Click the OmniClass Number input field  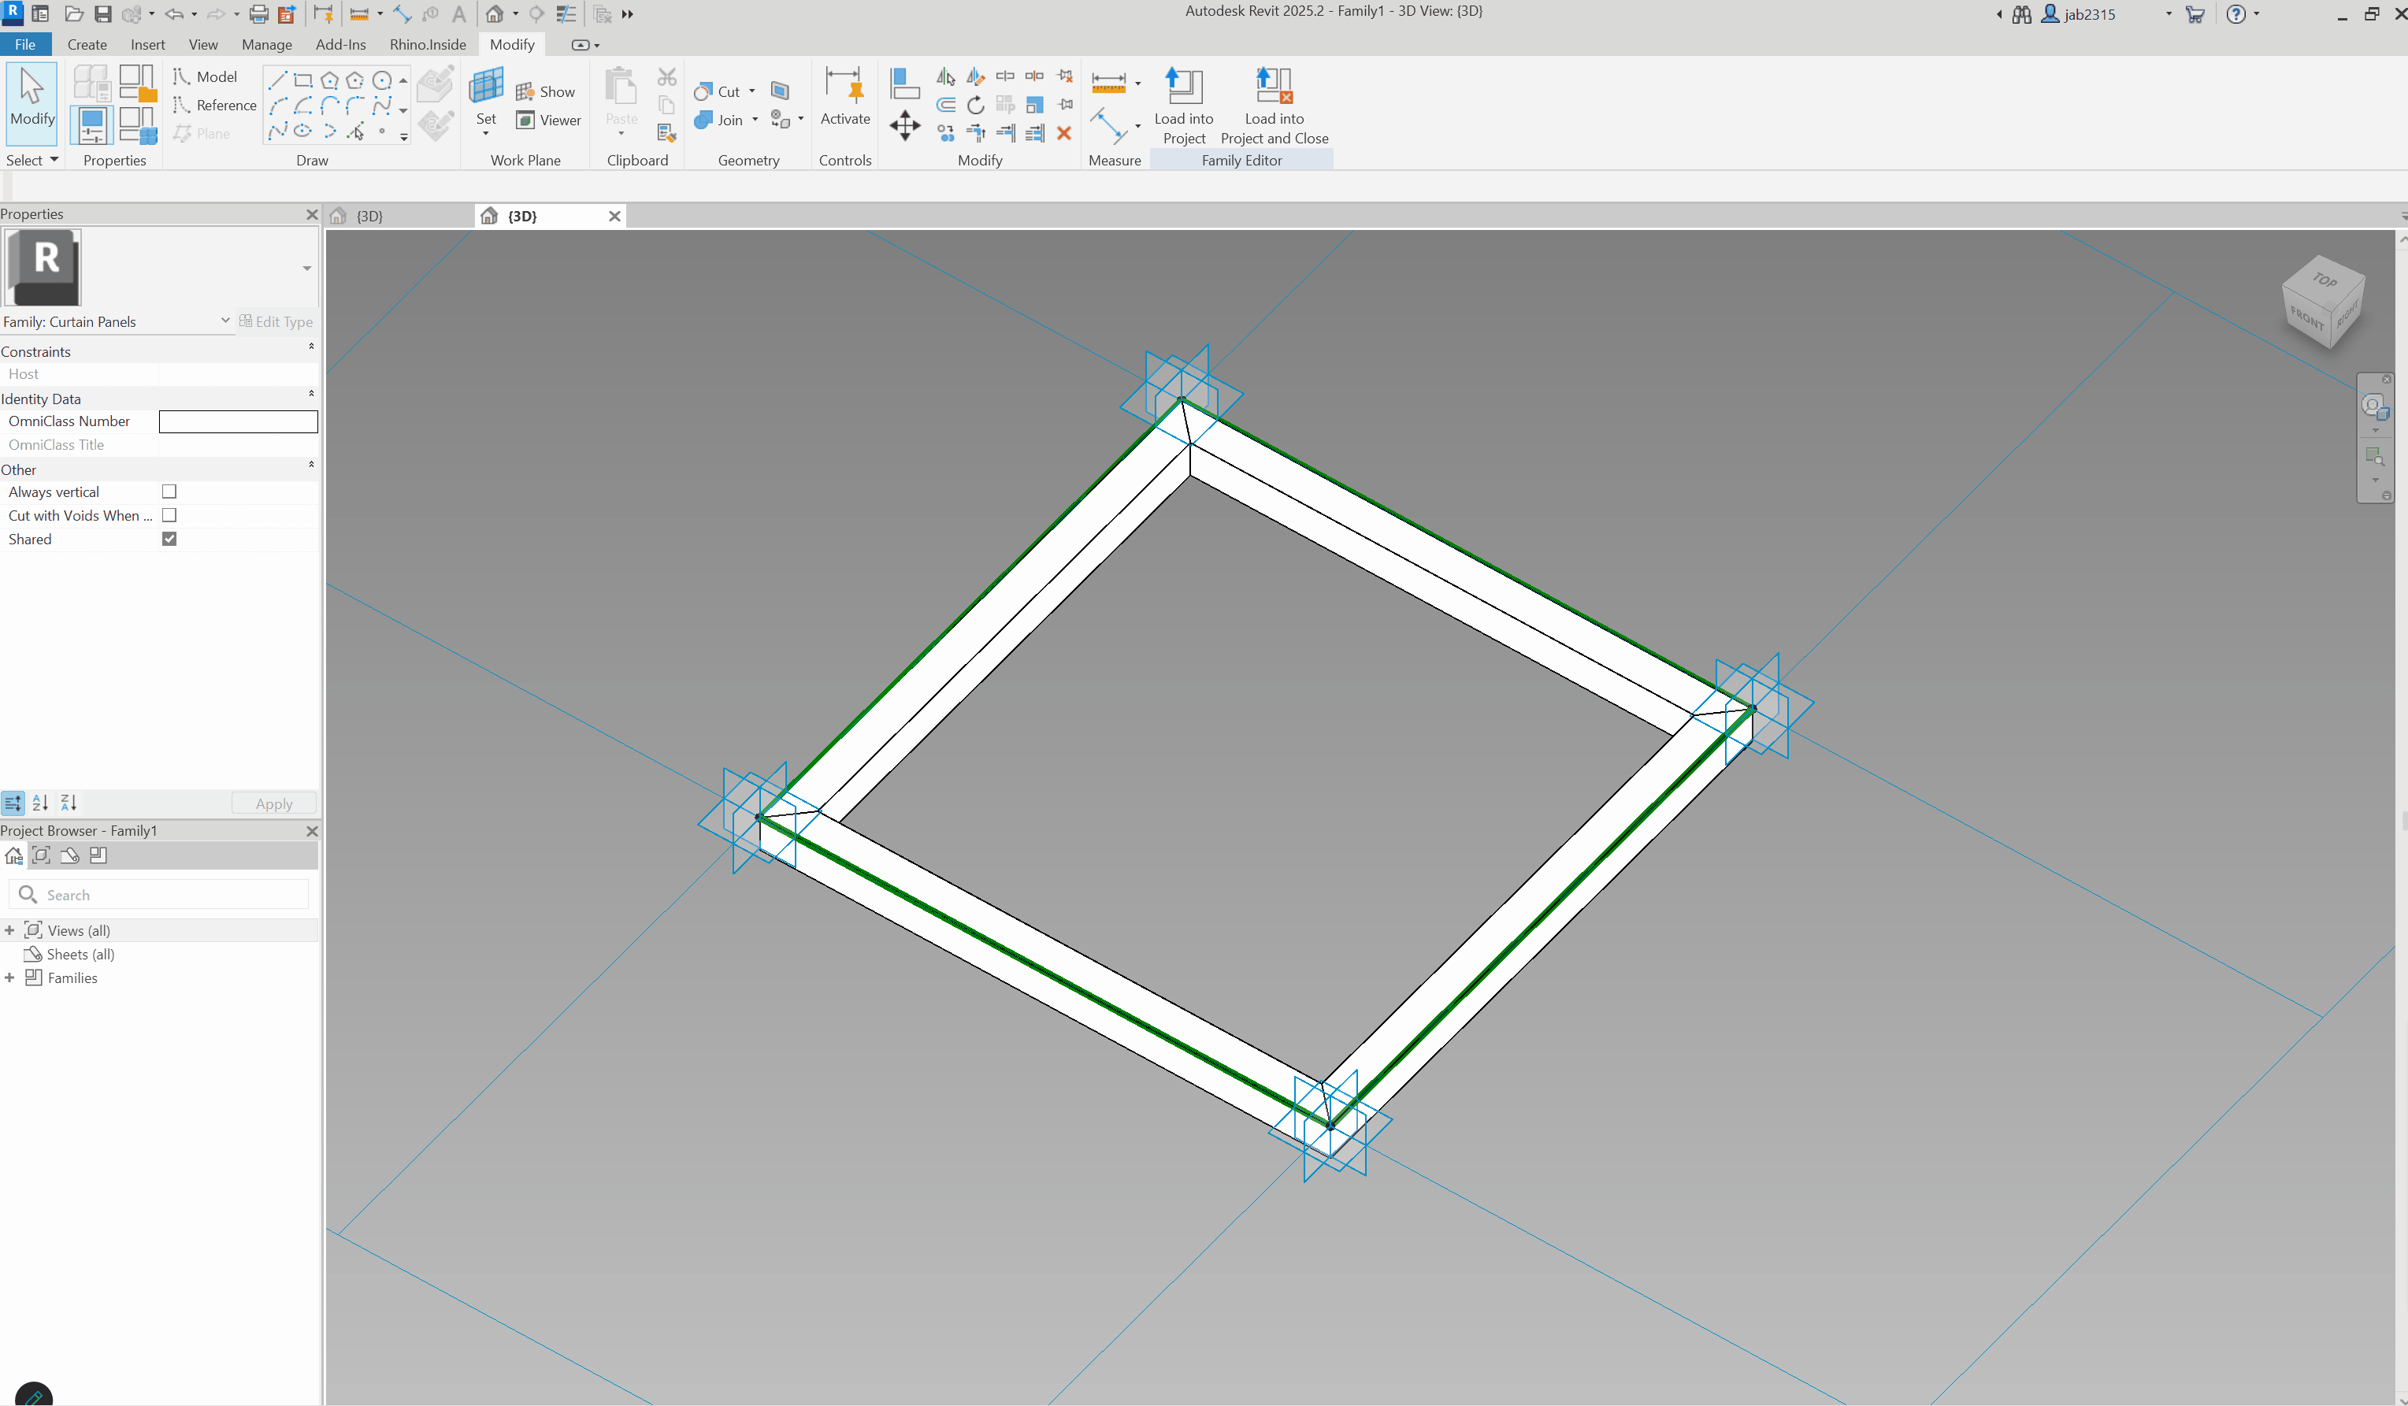(238, 421)
